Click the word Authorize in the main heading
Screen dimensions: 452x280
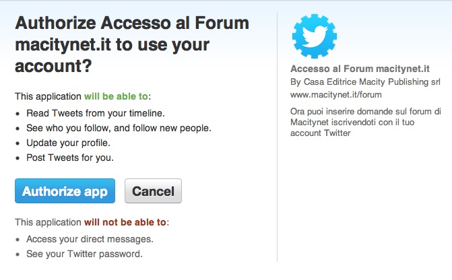[x=55, y=24]
